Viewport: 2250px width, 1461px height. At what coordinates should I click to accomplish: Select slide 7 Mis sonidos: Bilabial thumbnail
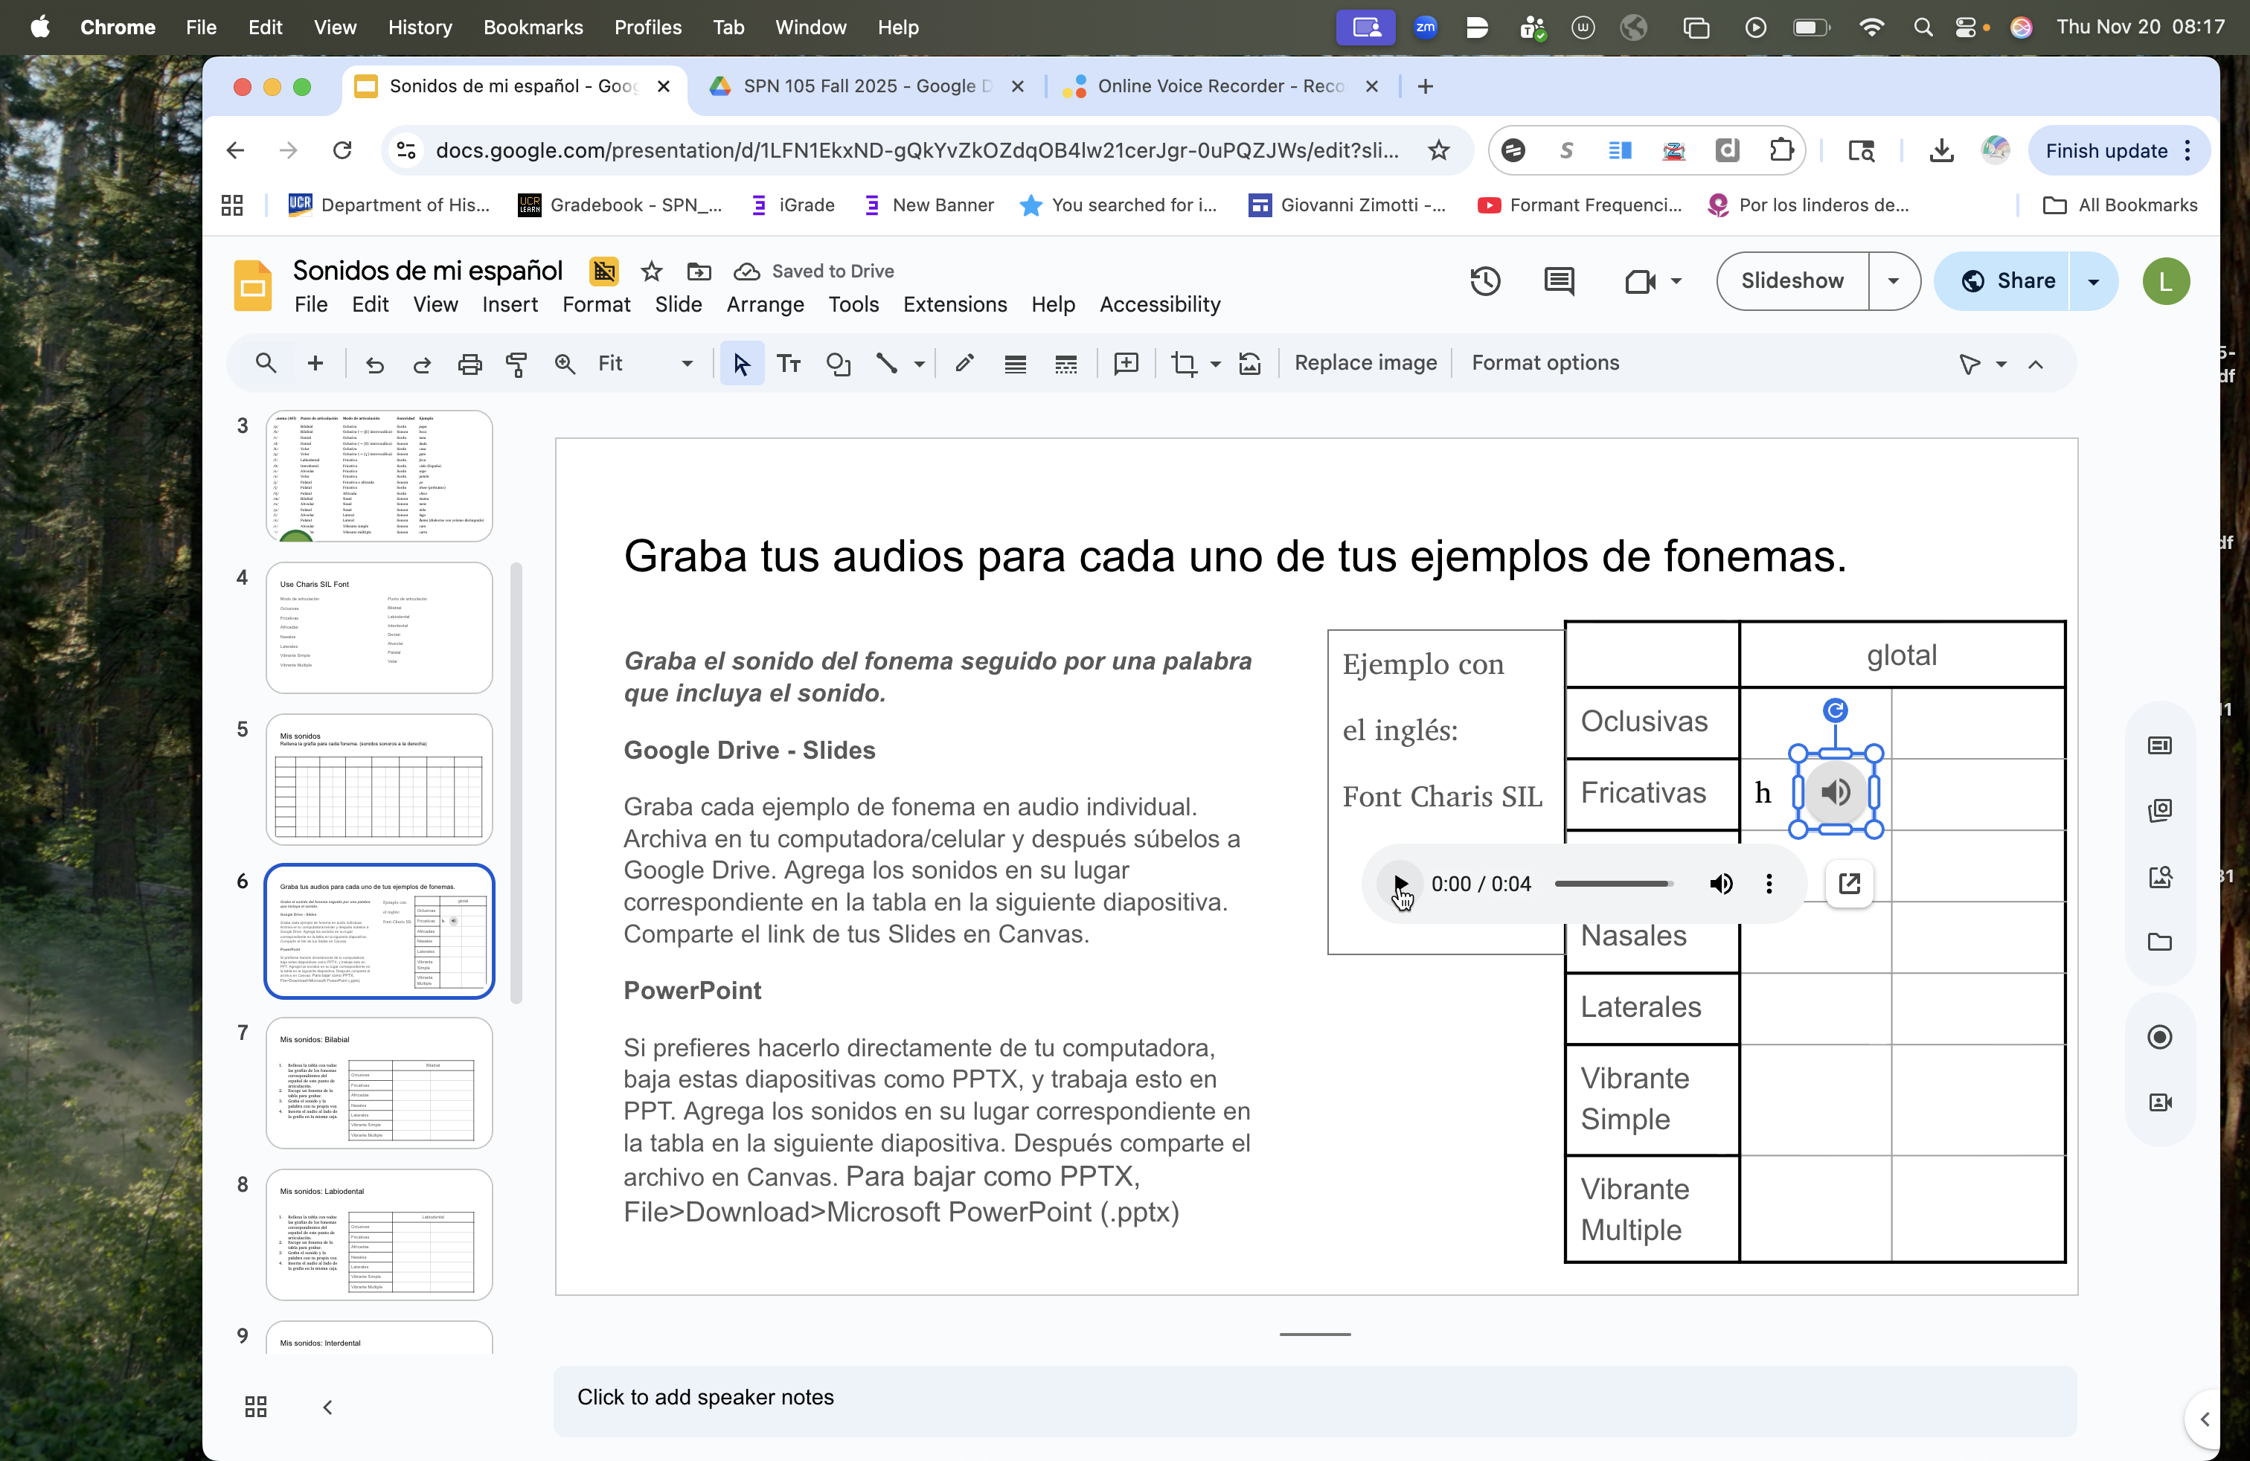[x=379, y=1083]
